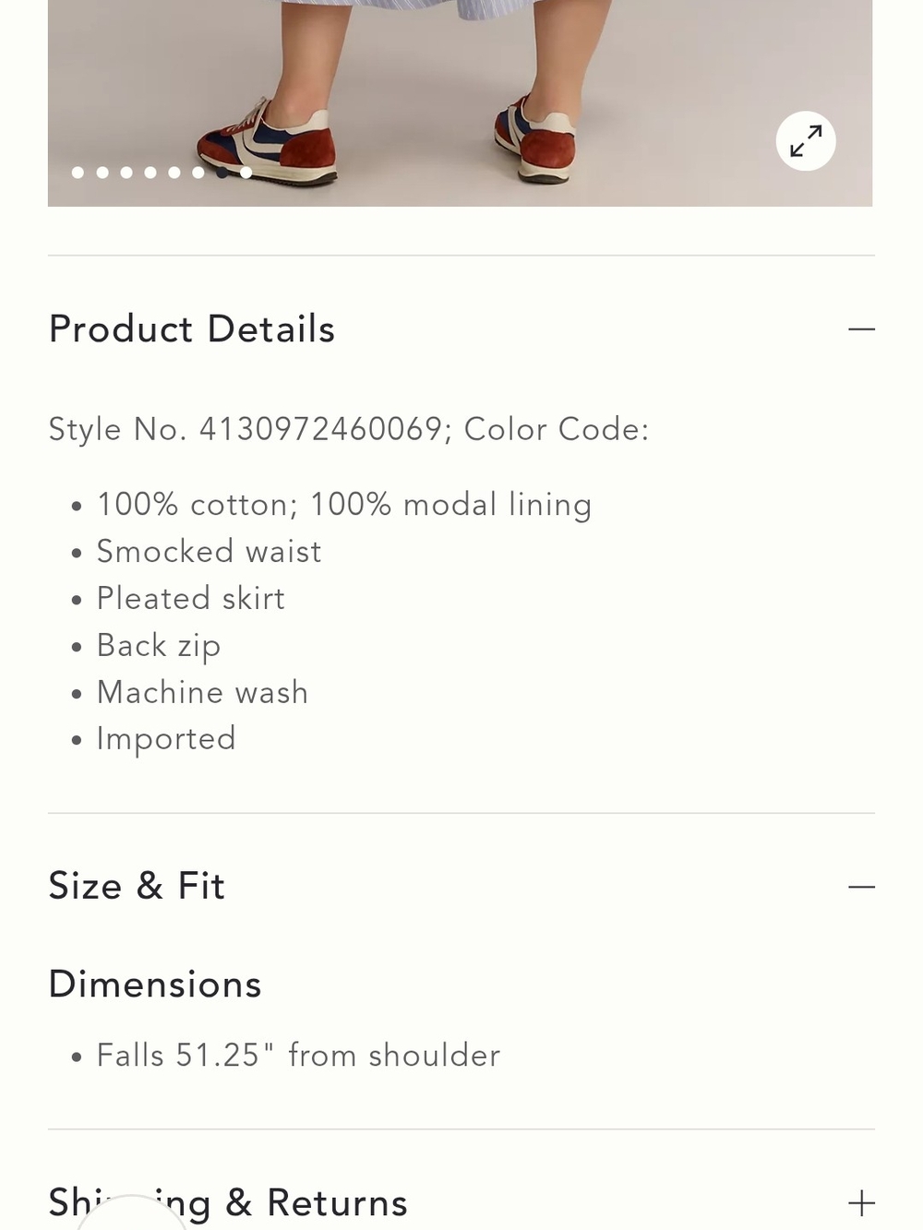Go to the fourth carousel dot
The height and width of the screenshot is (1230, 923).
pyautogui.click(x=150, y=173)
